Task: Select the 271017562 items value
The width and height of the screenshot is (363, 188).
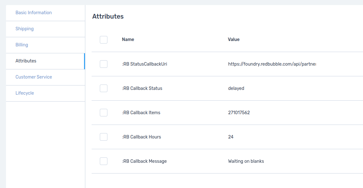Action: tap(239, 113)
